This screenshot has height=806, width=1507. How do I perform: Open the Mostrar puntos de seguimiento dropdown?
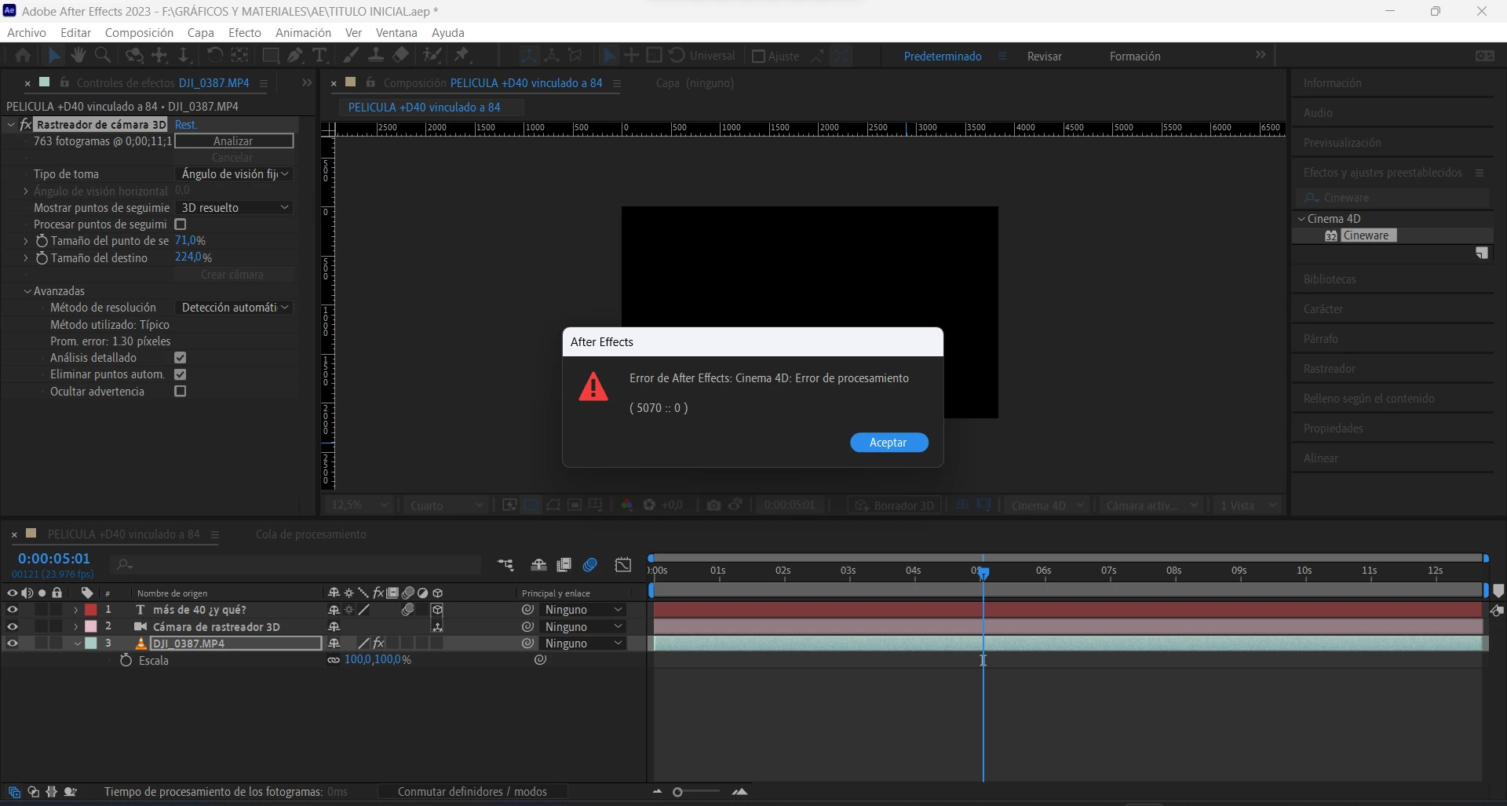[235, 208]
